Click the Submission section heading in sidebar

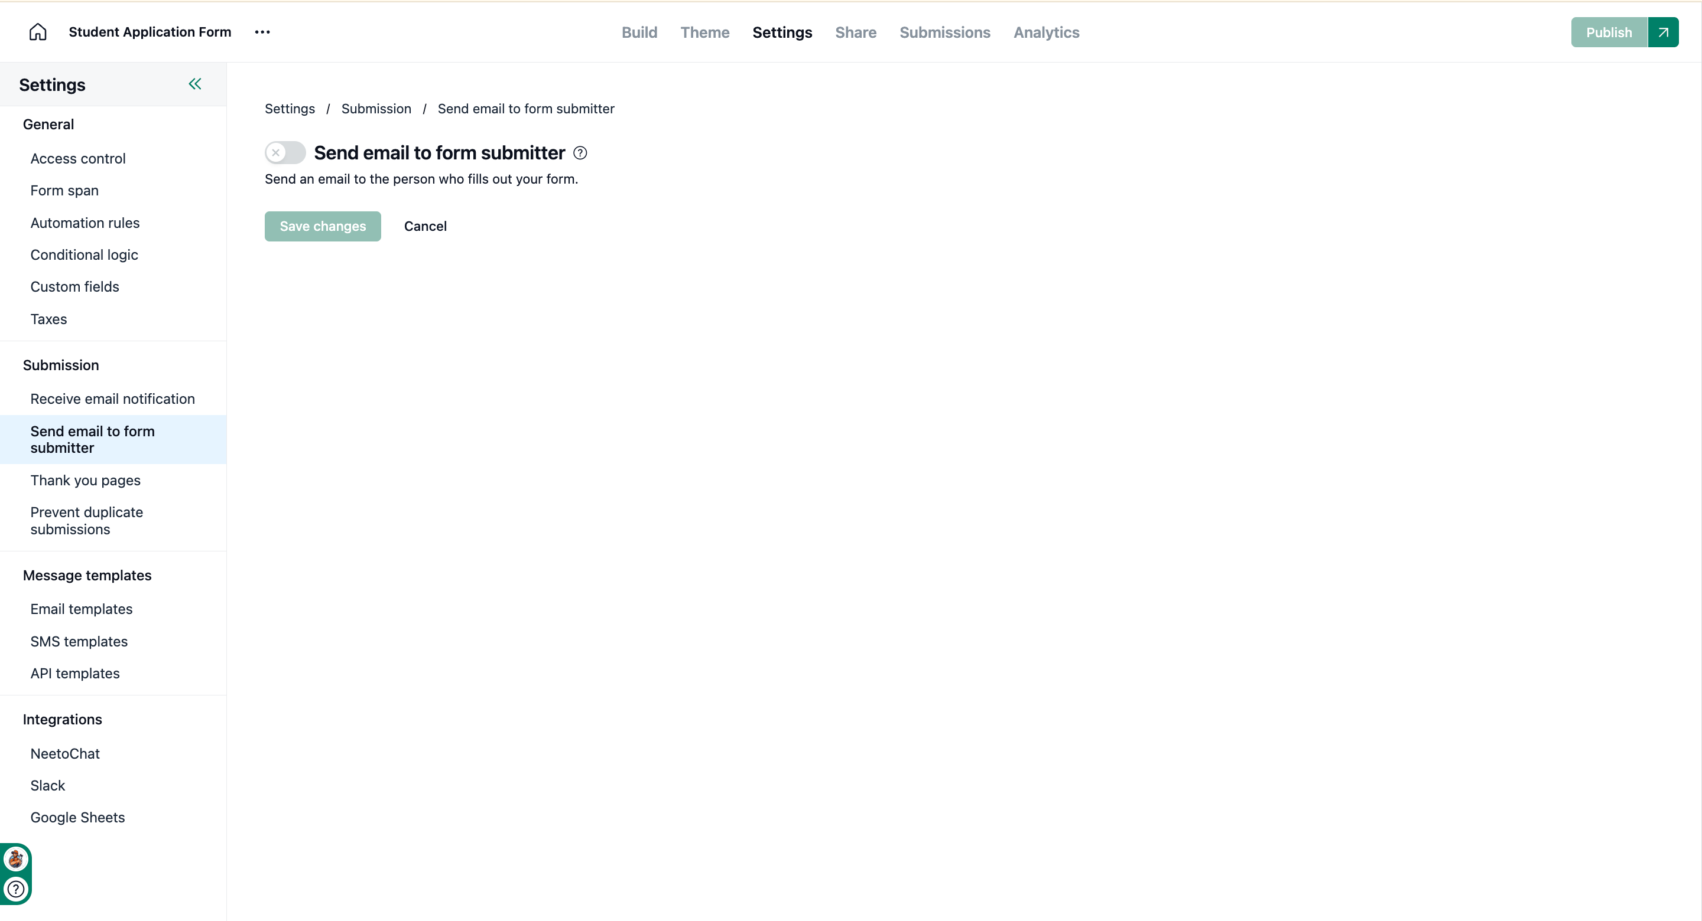tap(61, 365)
